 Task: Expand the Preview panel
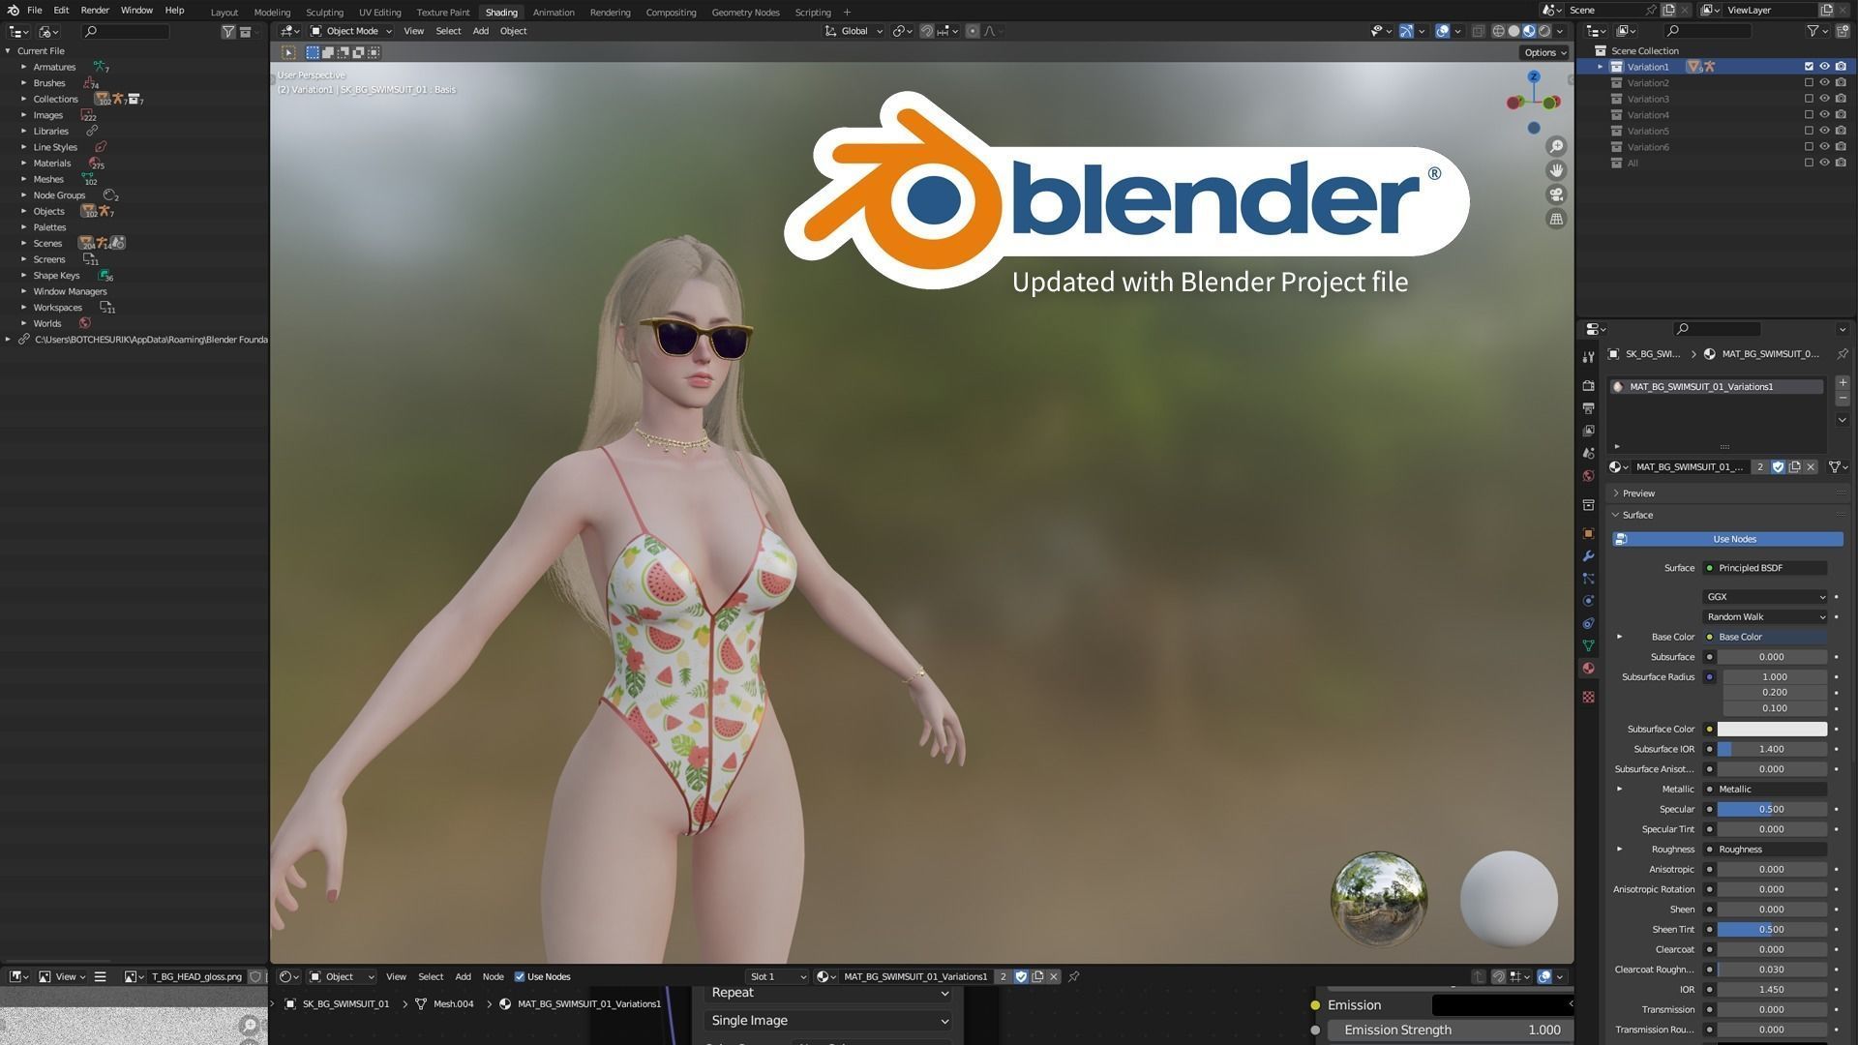(x=1637, y=493)
